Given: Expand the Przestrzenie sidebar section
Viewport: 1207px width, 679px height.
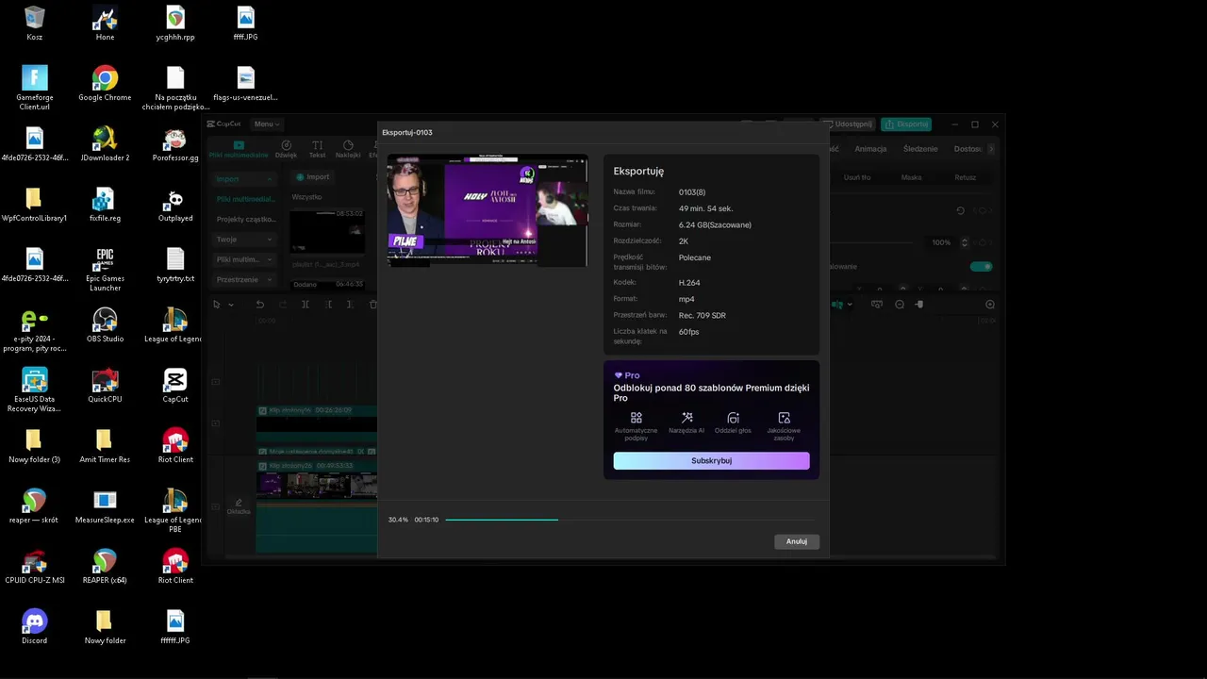Looking at the screenshot, I should tap(244, 280).
